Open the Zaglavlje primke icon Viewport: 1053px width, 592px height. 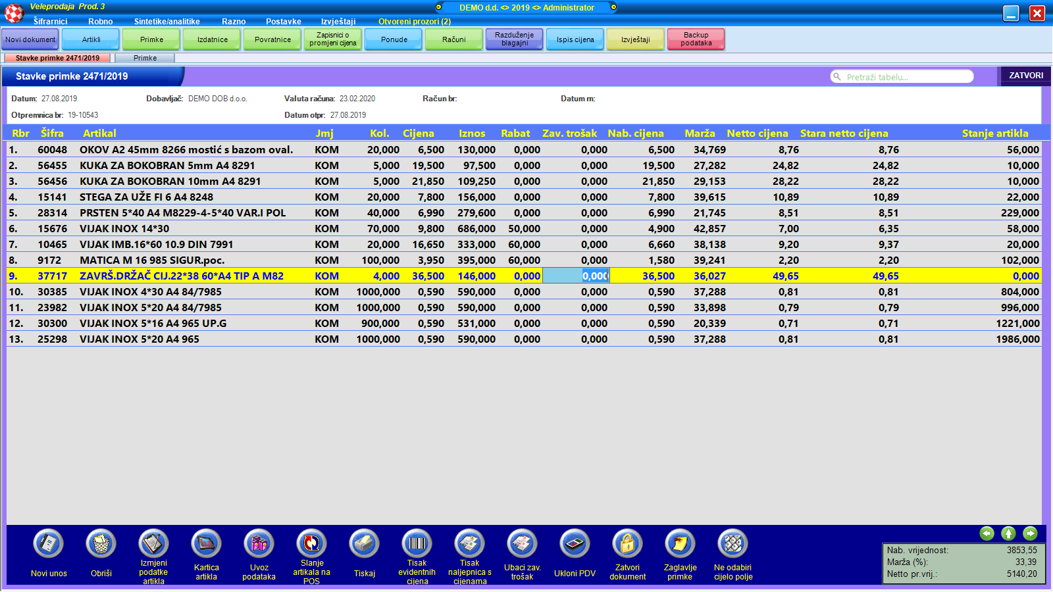click(x=680, y=544)
